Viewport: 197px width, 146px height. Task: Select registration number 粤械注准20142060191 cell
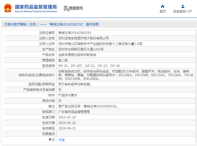point(75,33)
